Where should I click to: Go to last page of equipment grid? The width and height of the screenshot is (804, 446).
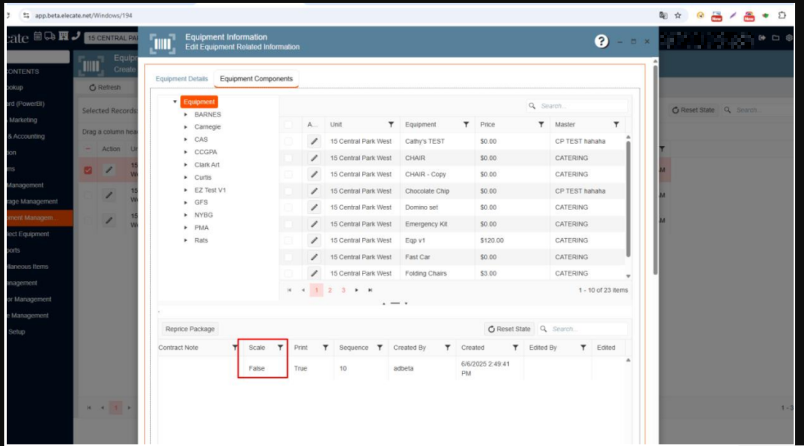pos(370,290)
